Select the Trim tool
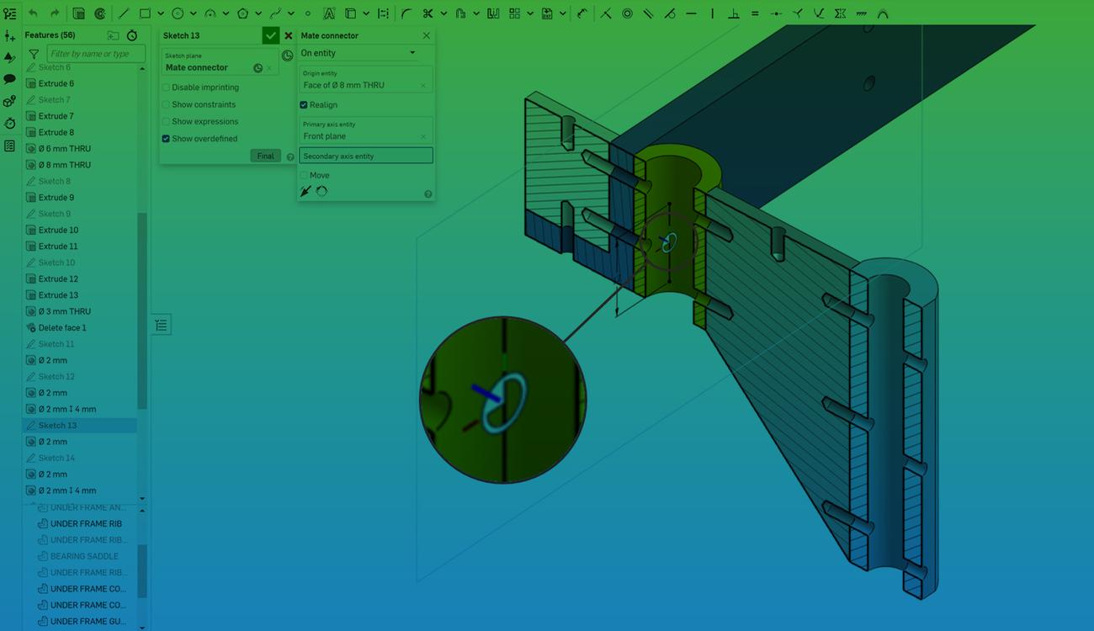This screenshot has height=631, width=1094. 429,13
